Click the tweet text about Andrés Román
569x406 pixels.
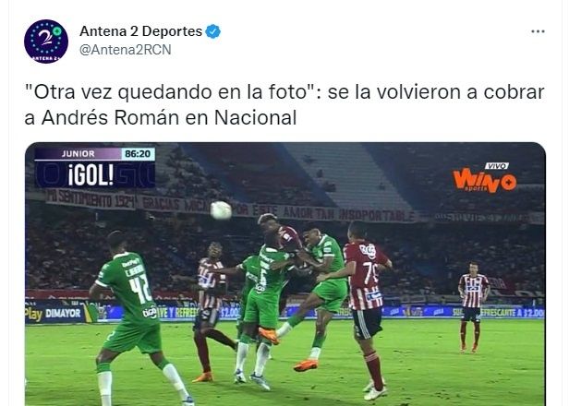[x=284, y=105]
